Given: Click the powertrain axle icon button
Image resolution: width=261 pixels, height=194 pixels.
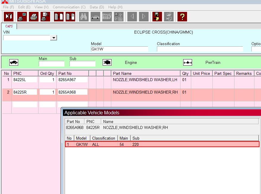Looking at the screenshot, I should (187, 62).
